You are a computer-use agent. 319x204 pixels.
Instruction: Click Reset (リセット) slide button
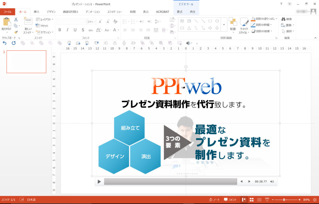pos(42,26)
